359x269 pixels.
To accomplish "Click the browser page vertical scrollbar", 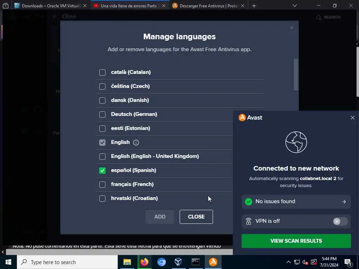I will pyautogui.click(x=358, y=71).
